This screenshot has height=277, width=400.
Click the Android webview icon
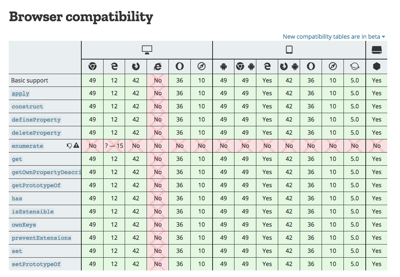coord(224,67)
